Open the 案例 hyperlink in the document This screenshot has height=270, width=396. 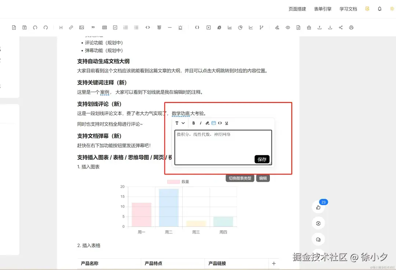[105, 92]
